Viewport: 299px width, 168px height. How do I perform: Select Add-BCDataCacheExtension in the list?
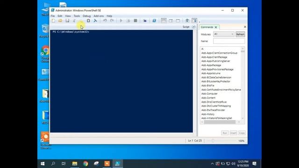(216, 77)
